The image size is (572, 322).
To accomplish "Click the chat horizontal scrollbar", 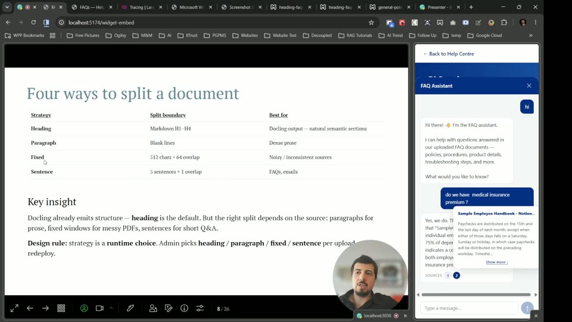I will (x=476, y=295).
